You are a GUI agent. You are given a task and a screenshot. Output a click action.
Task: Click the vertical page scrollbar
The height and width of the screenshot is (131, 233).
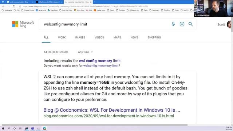tap(232, 24)
